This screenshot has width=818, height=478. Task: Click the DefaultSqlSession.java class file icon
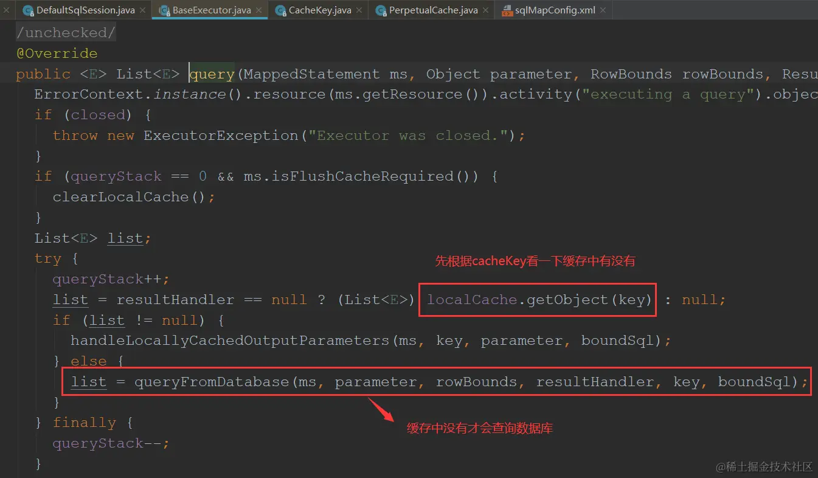click(x=28, y=10)
